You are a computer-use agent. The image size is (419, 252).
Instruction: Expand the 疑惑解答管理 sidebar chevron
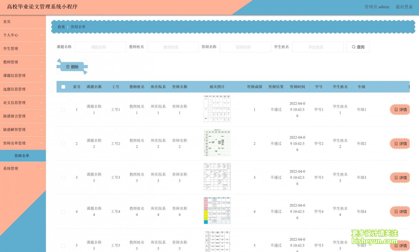42,129
